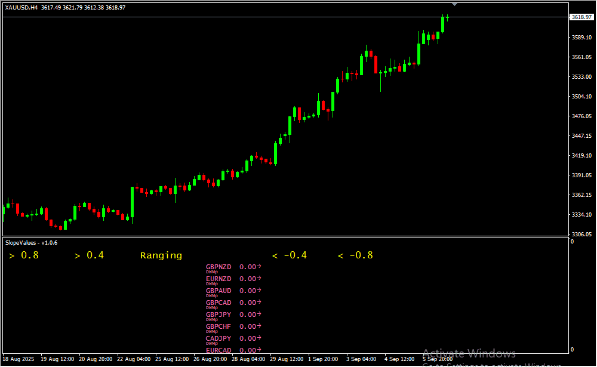Click the SlopeValues v1.0.6 indicator label
Viewport: 597px width, 367px height.
click(x=31, y=243)
